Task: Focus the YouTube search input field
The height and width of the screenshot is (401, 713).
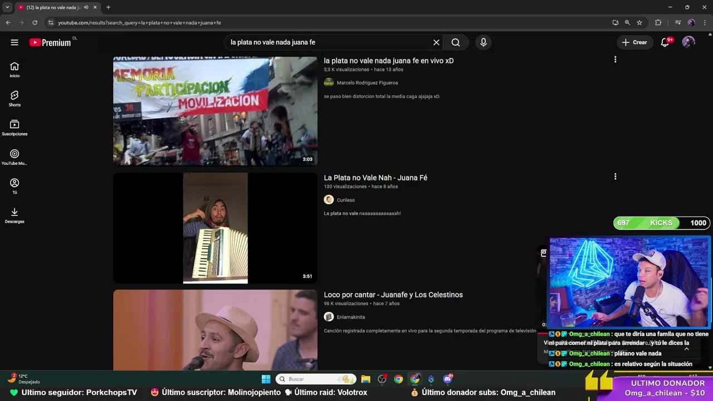Action: [329, 42]
